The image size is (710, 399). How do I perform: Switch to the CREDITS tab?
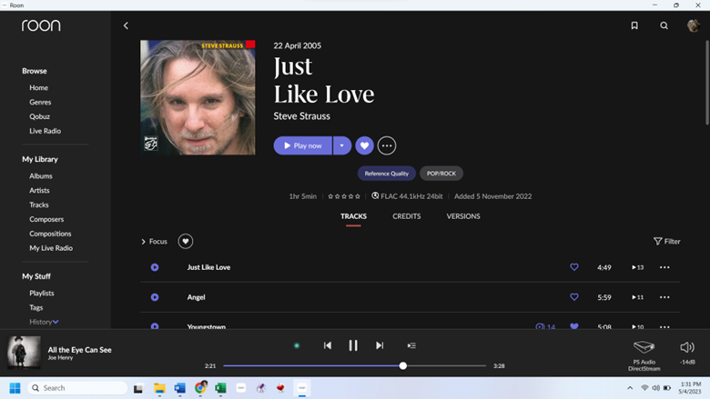pyautogui.click(x=407, y=216)
